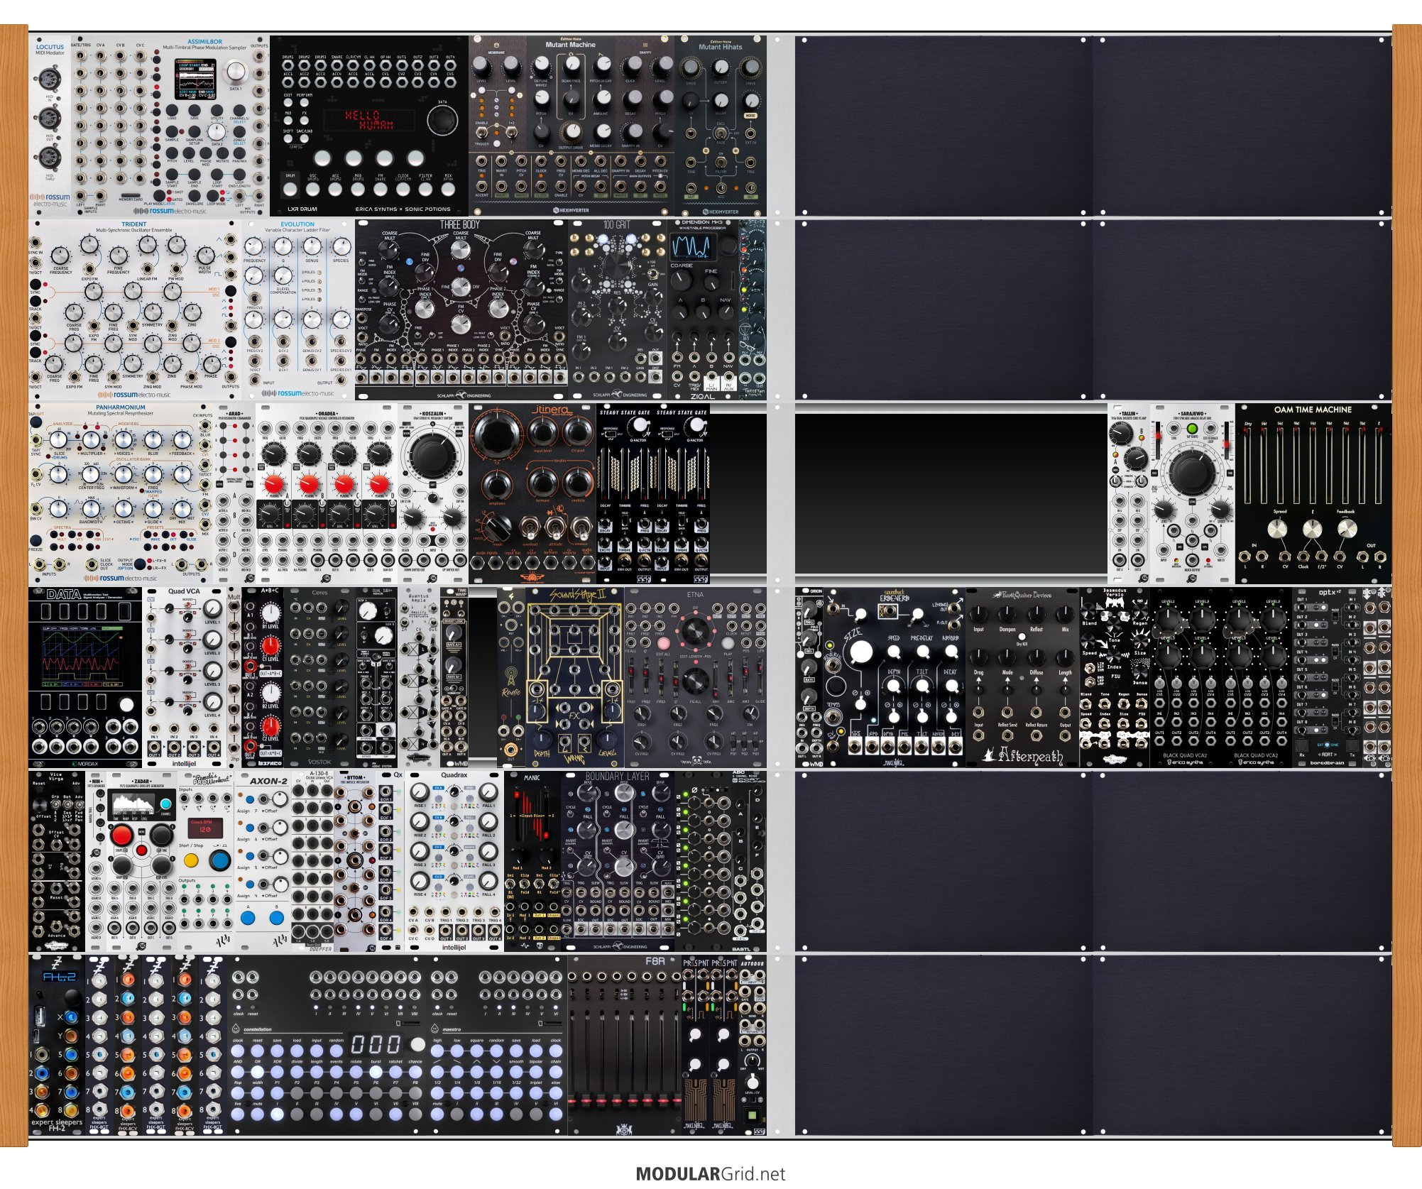1422x1189 pixels.
Task: Click the Doepfer A-130-8 VCA module
Action: pos(312,862)
